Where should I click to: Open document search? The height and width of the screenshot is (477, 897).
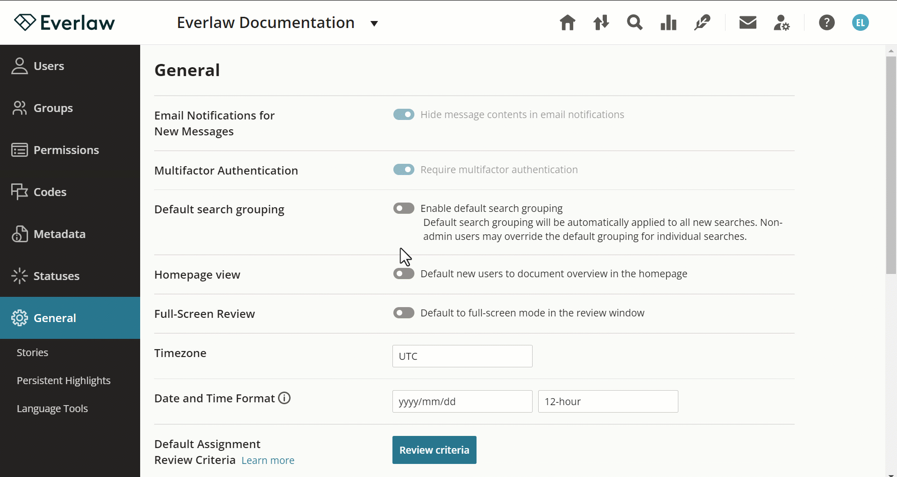[x=635, y=22]
